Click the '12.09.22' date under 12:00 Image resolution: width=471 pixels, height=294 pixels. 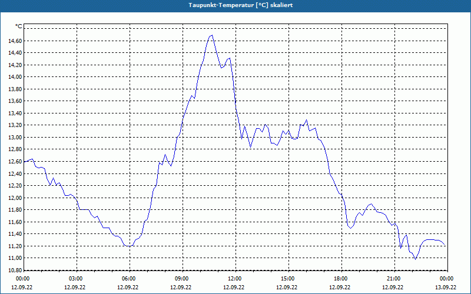point(234,287)
